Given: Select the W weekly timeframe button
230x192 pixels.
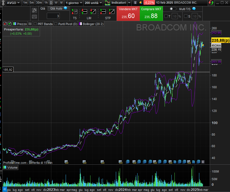Looking at the screenshot, I should tap(56, 3).
